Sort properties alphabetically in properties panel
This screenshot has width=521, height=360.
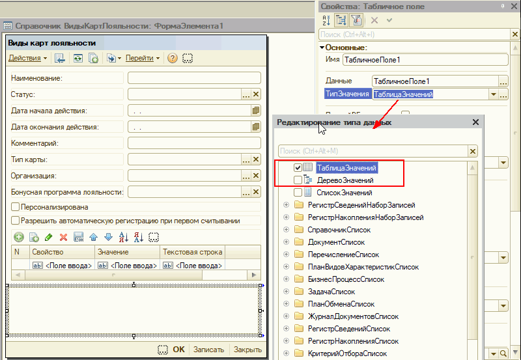[x=326, y=20]
